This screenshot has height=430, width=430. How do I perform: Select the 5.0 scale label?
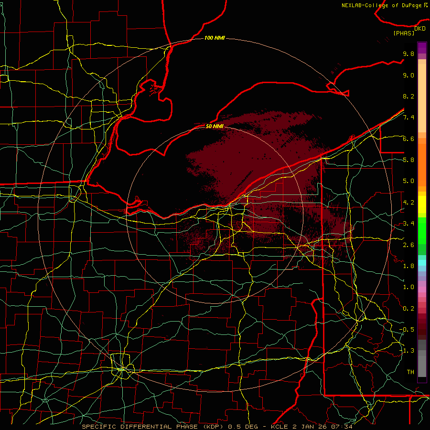click(x=408, y=181)
